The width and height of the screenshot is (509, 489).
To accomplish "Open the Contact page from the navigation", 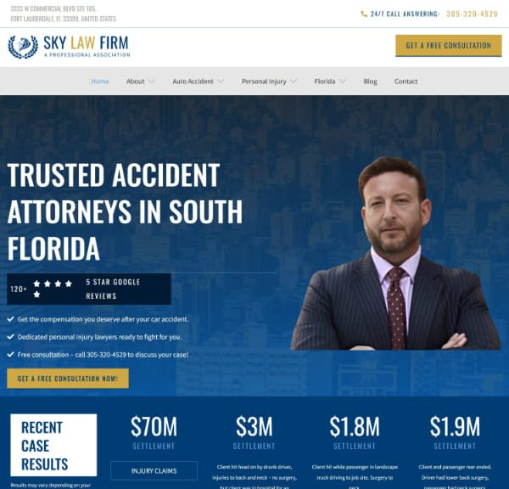I will point(406,81).
